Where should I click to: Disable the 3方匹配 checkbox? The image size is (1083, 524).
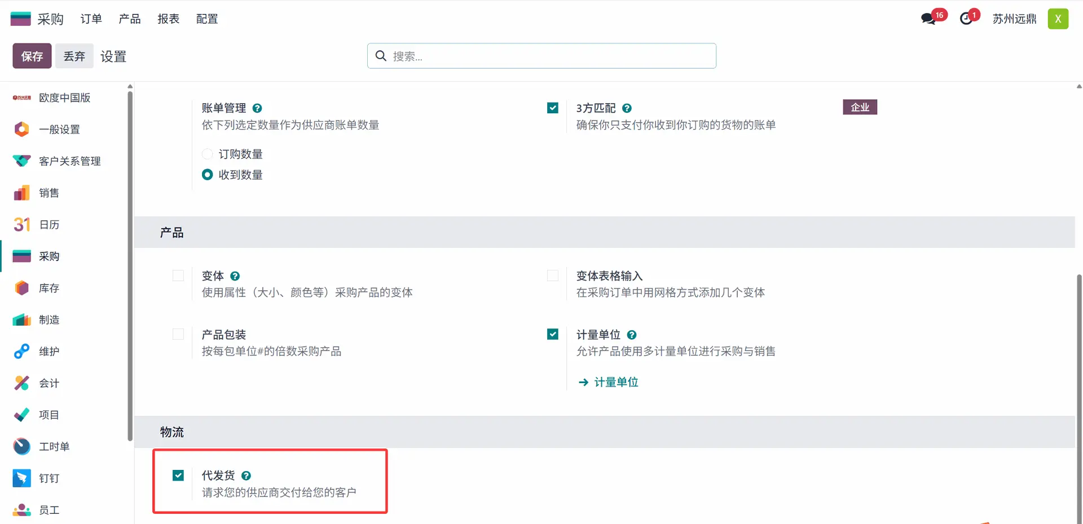[553, 108]
